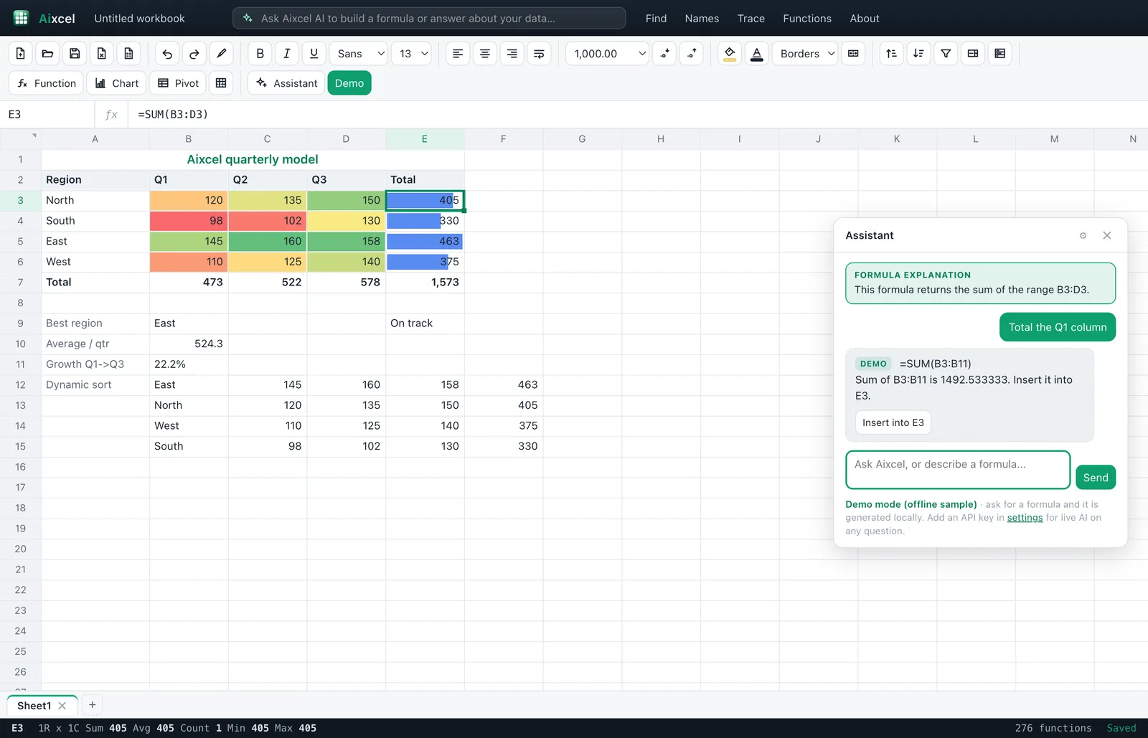Screen dimensions: 1148x738
Task: Click the Ask Aixcel assistant text box
Action: [958, 470]
